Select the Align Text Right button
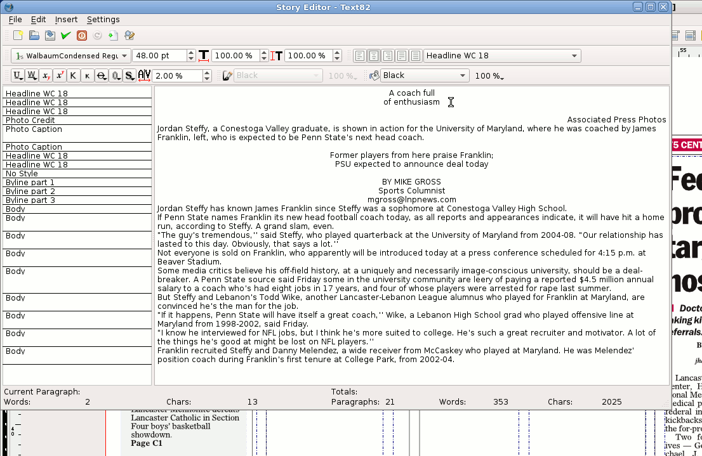Image resolution: width=702 pixels, height=456 pixels. click(x=387, y=56)
